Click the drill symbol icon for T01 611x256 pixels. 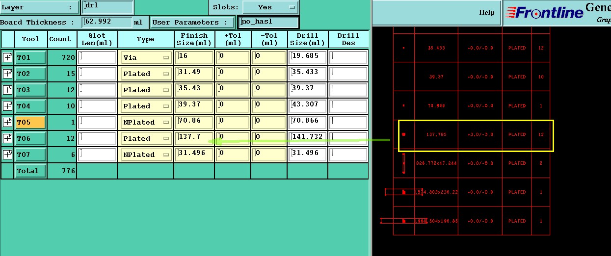coord(7,57)
